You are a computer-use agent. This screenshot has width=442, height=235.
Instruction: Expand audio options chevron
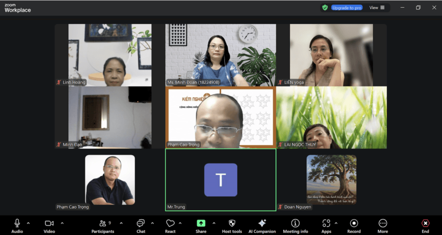point(28,223)
